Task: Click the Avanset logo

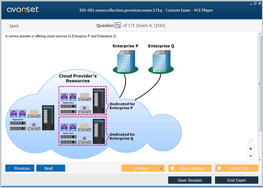Action: 22,10
